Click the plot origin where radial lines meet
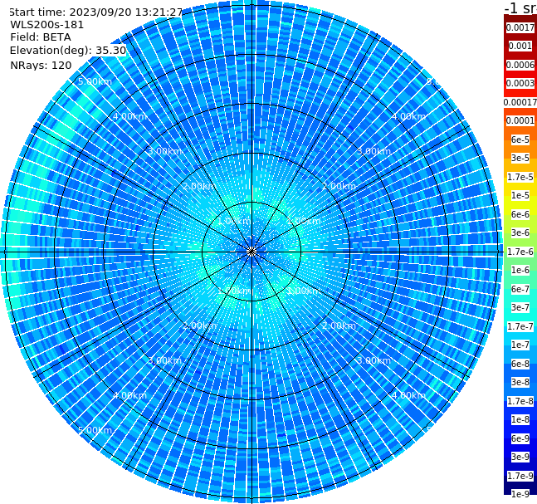537x504 pixels. coord(251,252)
